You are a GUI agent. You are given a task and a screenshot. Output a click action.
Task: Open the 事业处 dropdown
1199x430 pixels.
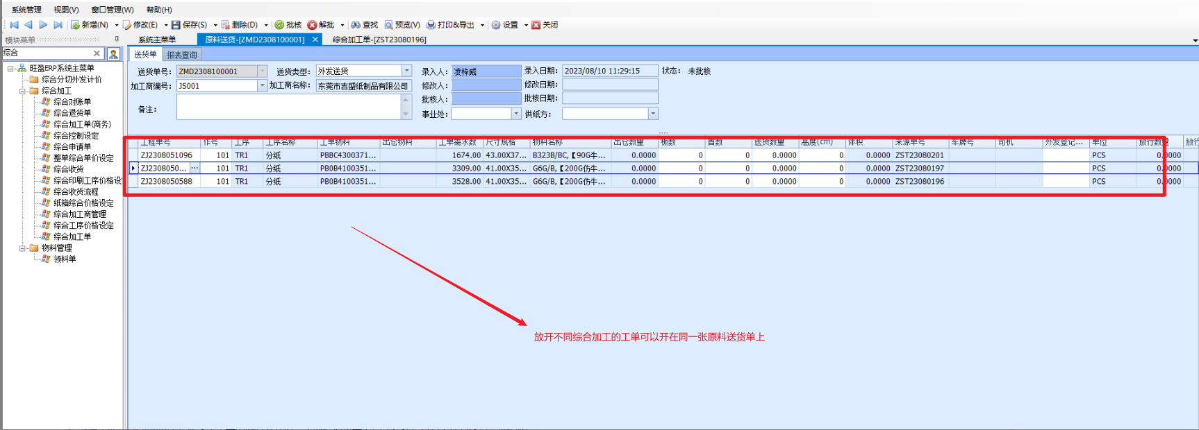click(516, 114)
